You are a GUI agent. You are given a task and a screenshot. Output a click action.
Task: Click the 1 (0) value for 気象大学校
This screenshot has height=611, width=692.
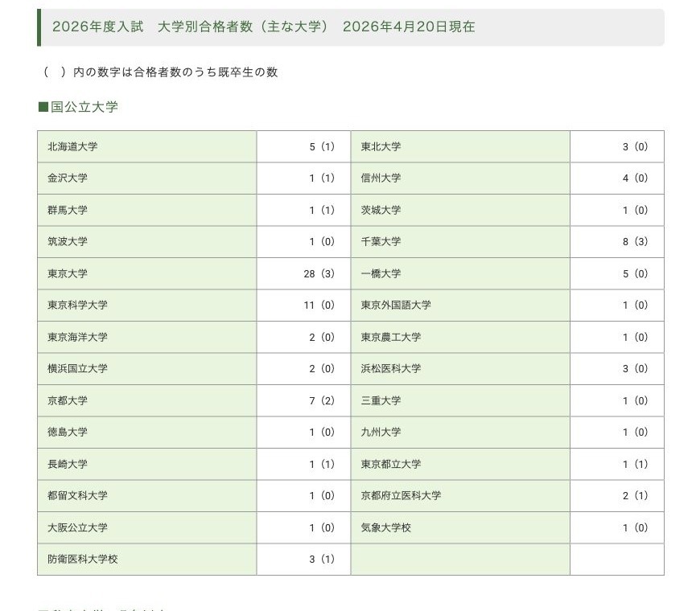tap(635, 527)
